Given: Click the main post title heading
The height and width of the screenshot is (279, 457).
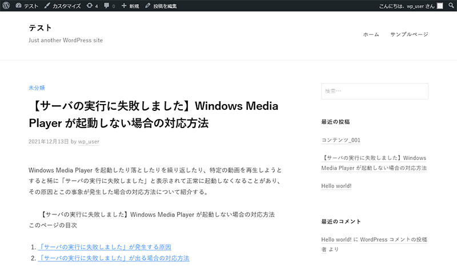Looking at the screenshot, I should (x=154, y=114).
